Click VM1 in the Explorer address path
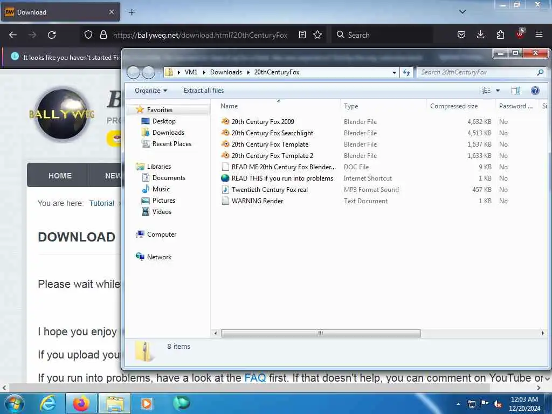552x414 pixels. pyautogui.click(x=191, y=72)
